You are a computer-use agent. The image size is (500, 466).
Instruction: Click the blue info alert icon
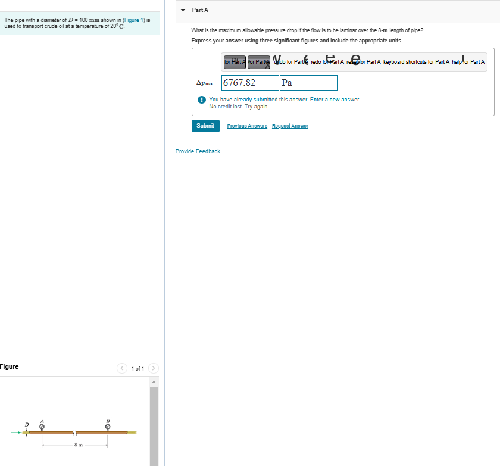202,100
